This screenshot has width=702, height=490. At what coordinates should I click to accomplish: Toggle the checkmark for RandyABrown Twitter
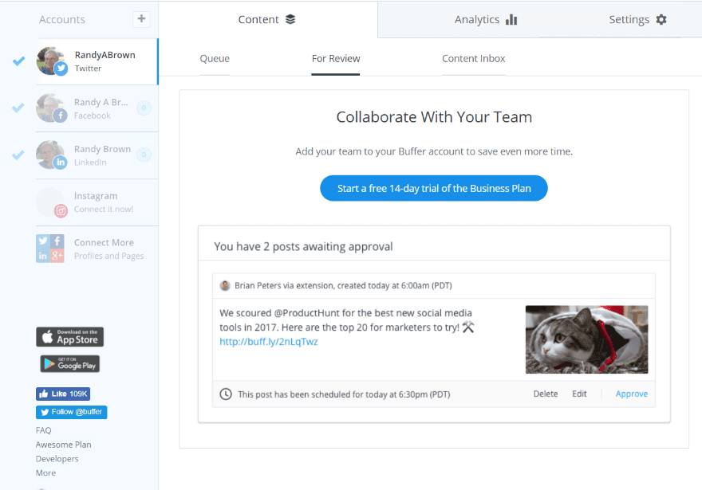pos(19,61)
